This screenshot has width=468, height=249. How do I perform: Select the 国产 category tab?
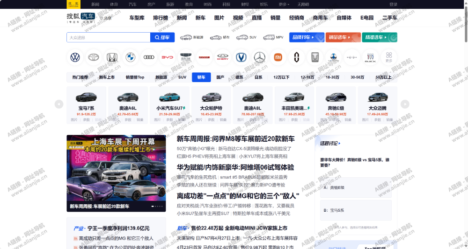click(x=220, y=77)
